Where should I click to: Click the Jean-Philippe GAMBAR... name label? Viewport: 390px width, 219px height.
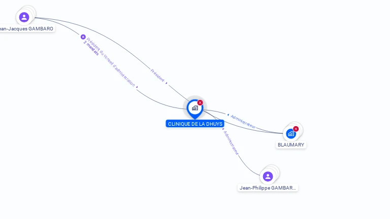pyautogui.click(x=268, y=188)
